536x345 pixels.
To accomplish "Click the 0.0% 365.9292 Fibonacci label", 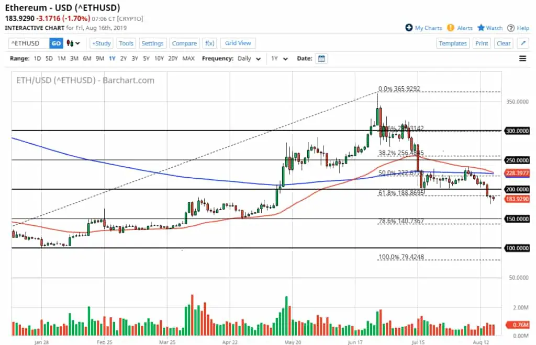I will click(399, 88).
